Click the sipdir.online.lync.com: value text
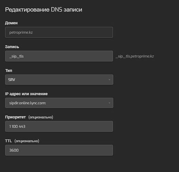Viewport: 179px width, 172px height. tap(28, 103)
